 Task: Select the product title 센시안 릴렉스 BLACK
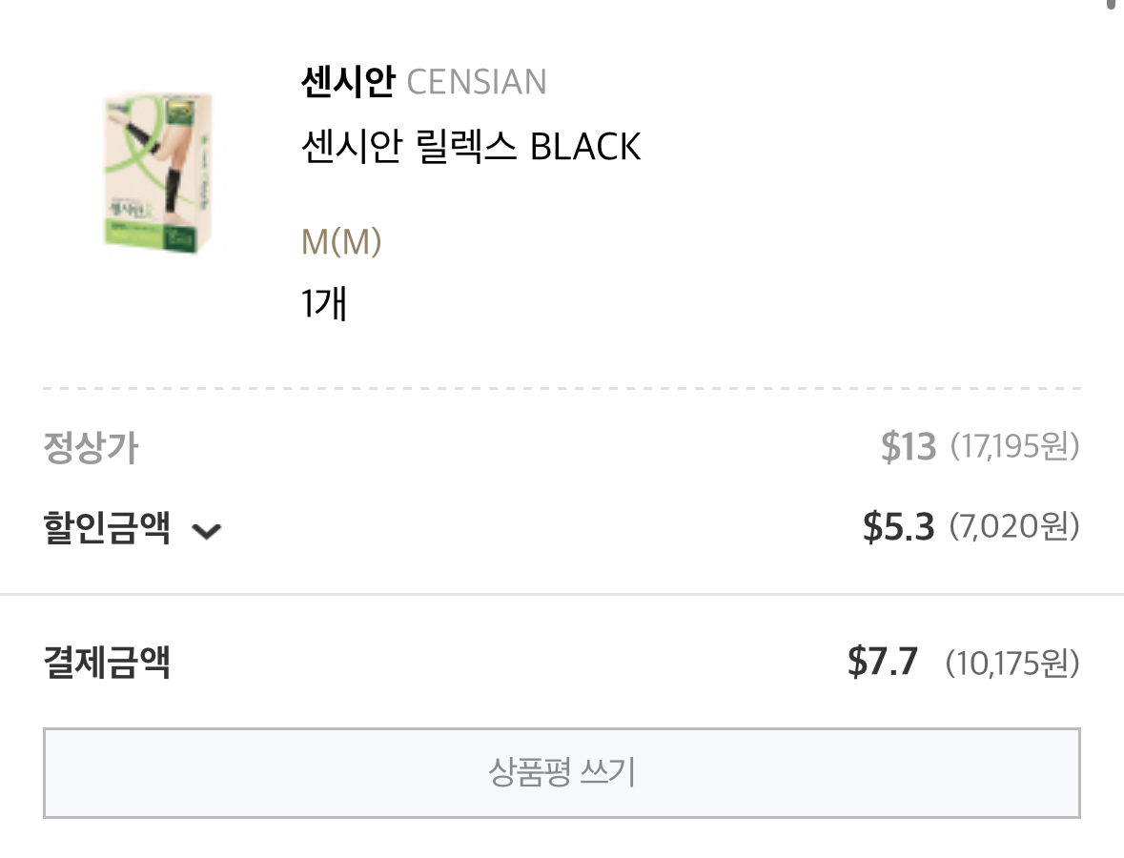point(471,147)
